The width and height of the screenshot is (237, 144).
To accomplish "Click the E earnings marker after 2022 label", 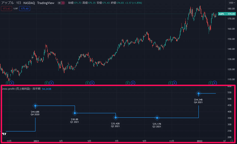I will [211, 83].
